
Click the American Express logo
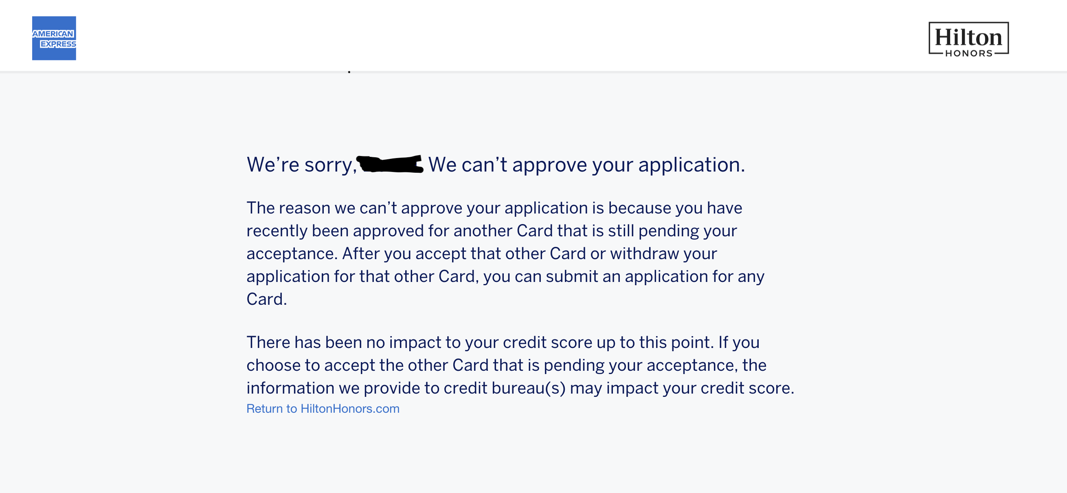coord(54,38)
